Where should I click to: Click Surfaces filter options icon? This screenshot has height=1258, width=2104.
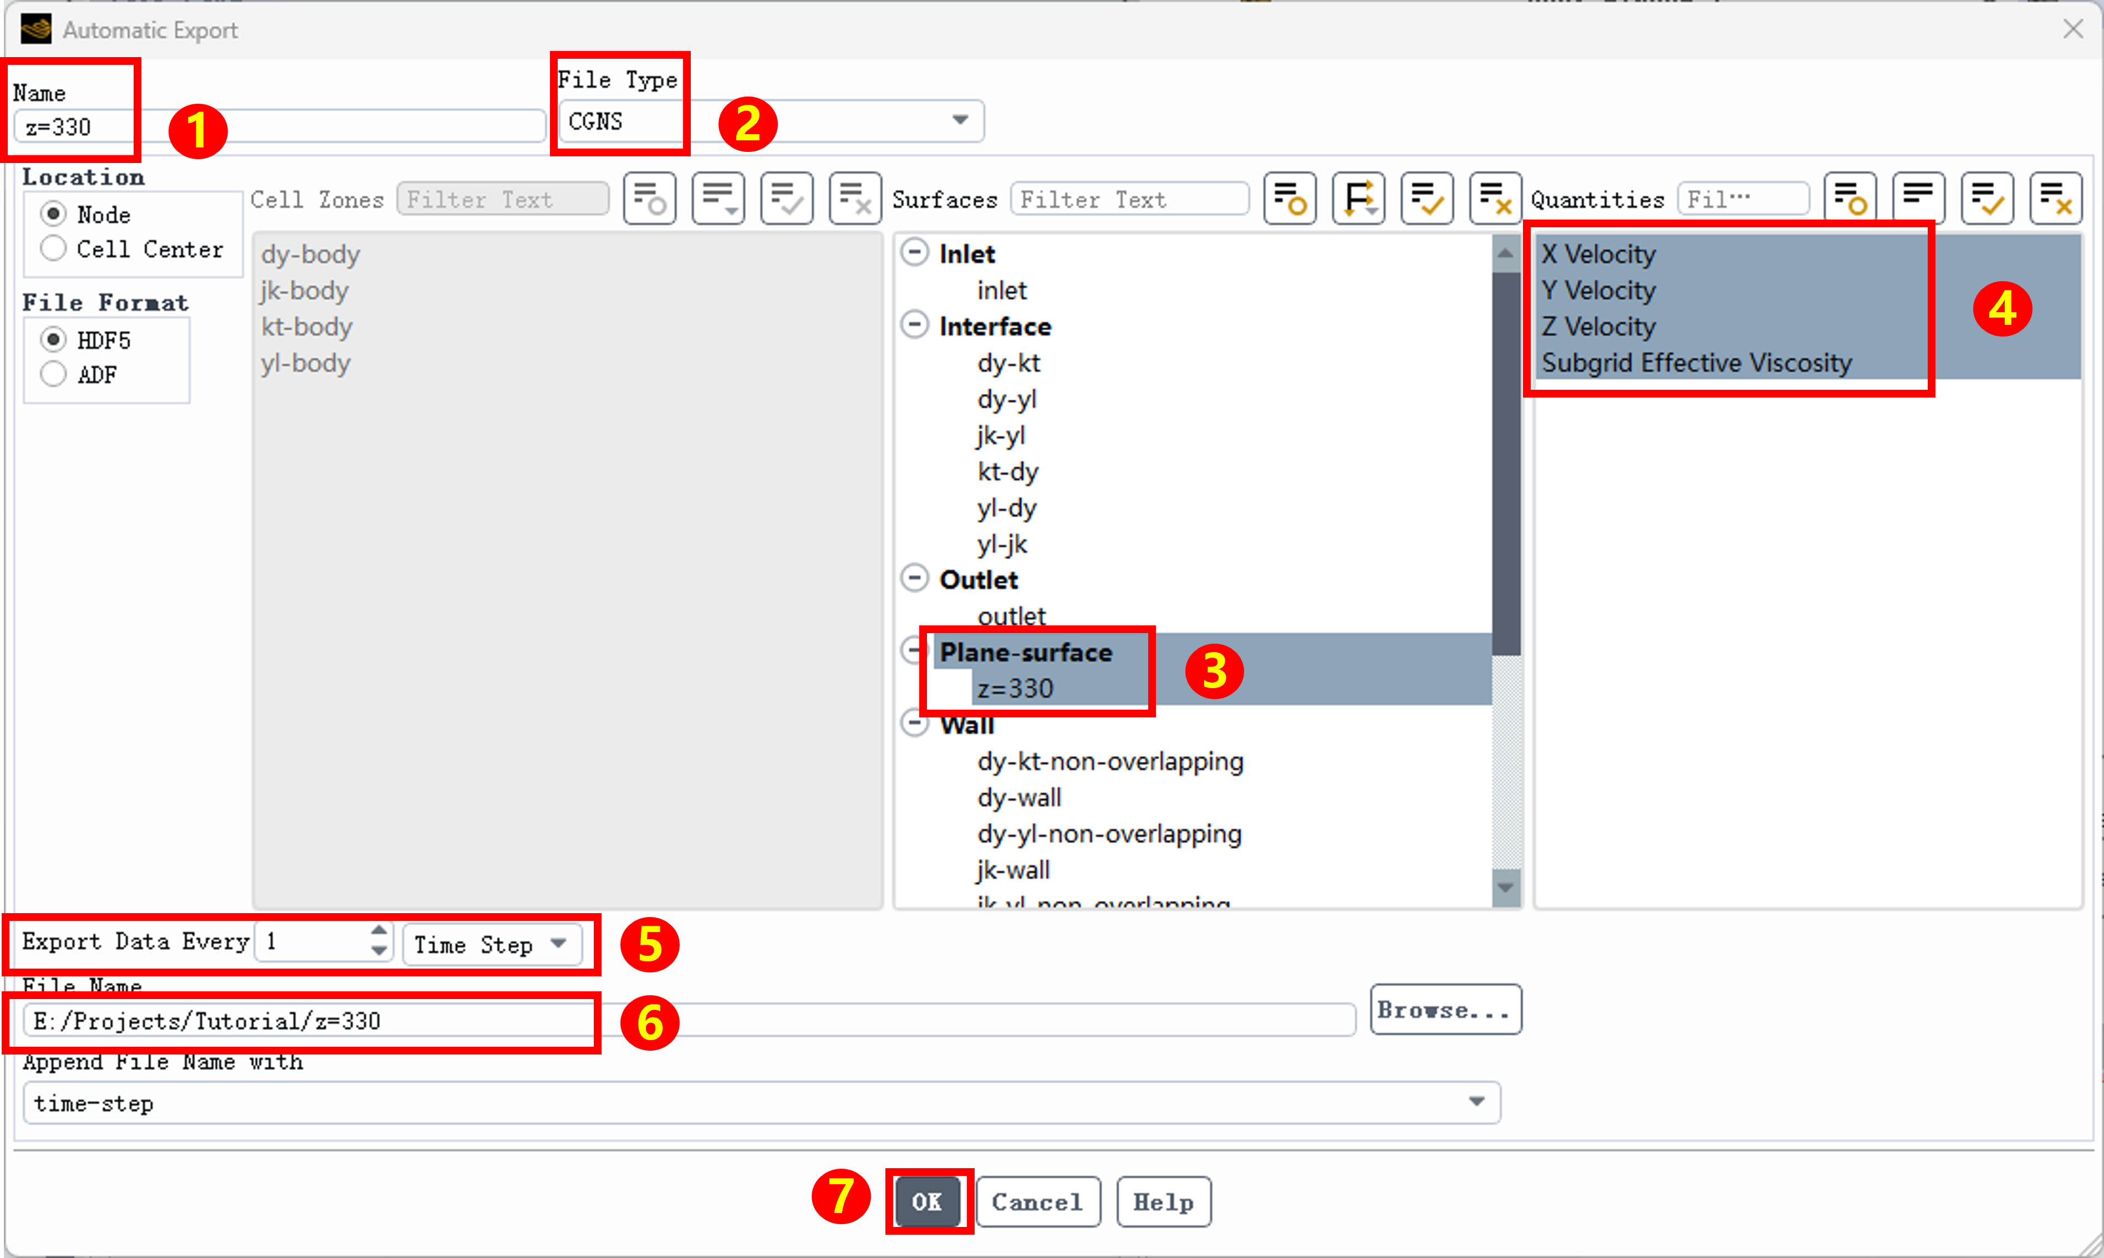coord(1290,198)
